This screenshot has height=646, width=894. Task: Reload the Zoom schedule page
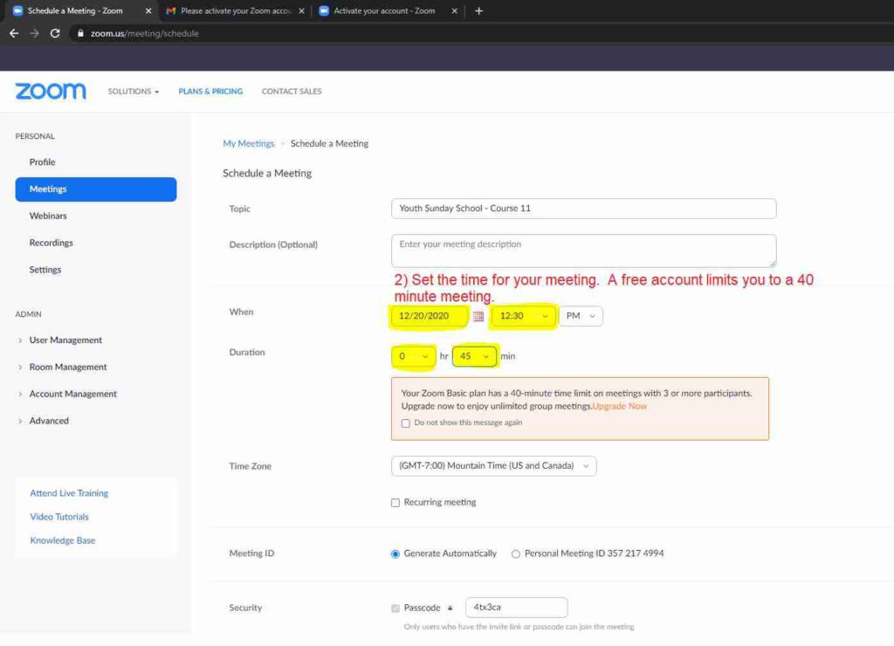(55, 34)
